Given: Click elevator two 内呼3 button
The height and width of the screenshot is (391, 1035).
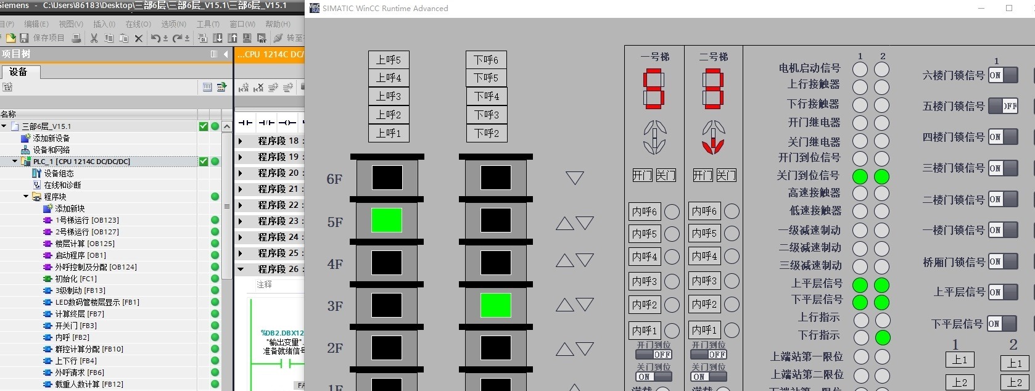Looking at the screenshot, I should (x=704, y=281).
